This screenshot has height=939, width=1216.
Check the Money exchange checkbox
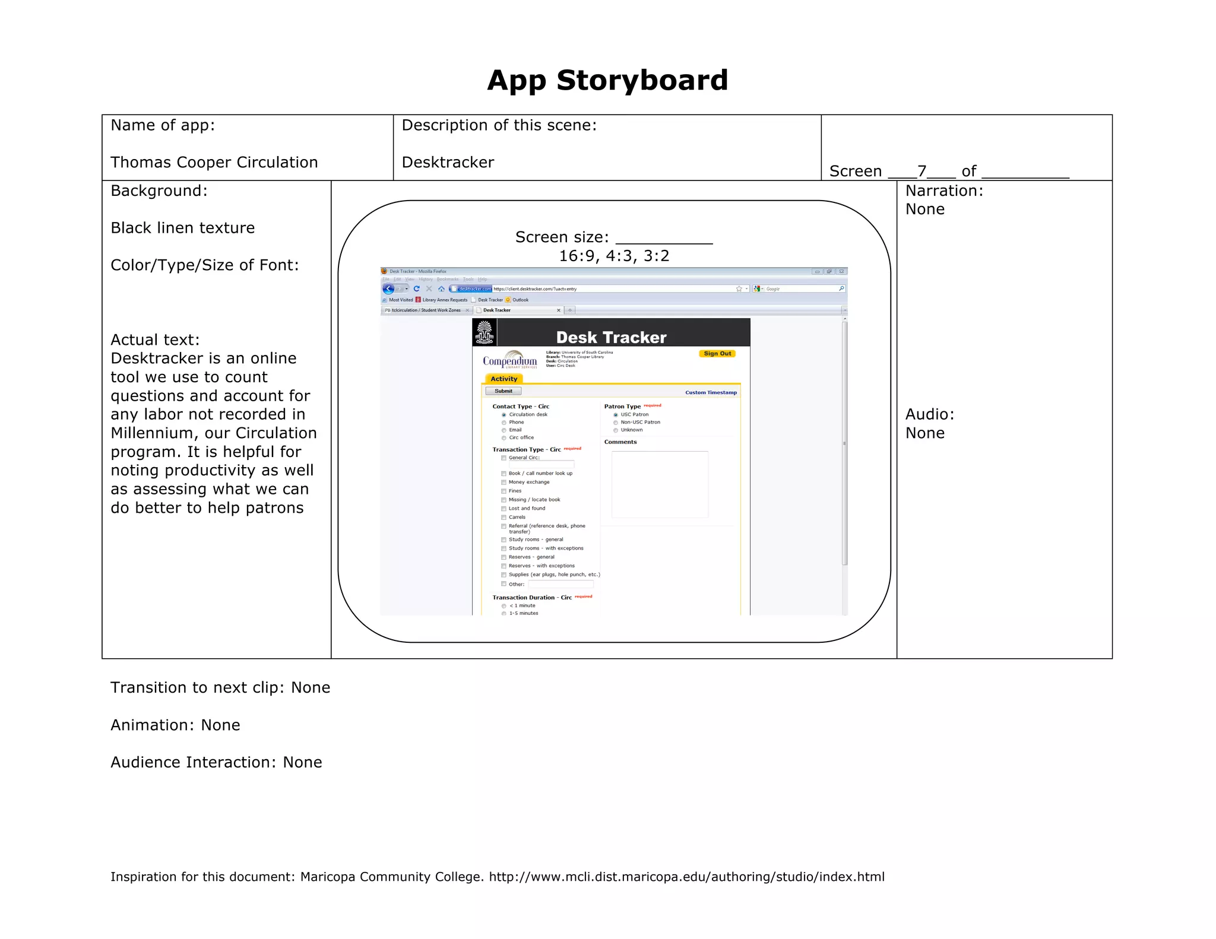pos(503,483)
